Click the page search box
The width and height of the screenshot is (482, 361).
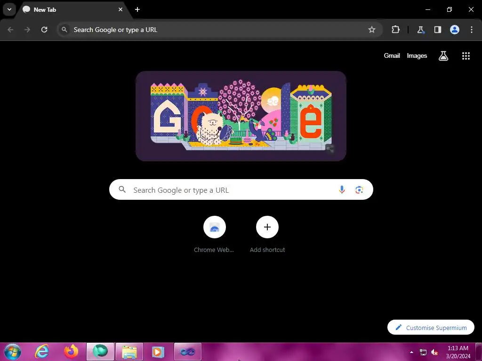(x=241, y=190)
